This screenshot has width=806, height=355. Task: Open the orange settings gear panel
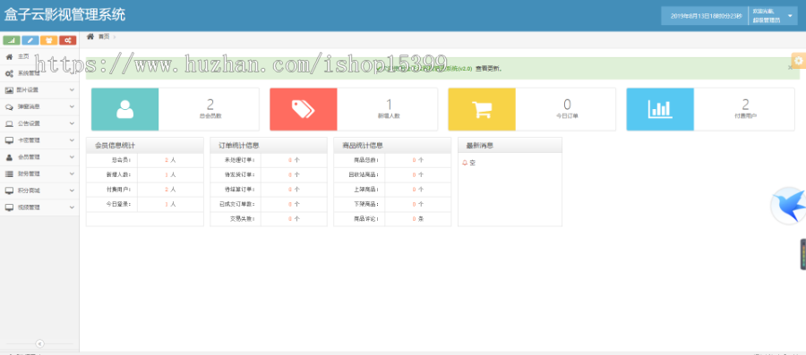pos(798,61)
